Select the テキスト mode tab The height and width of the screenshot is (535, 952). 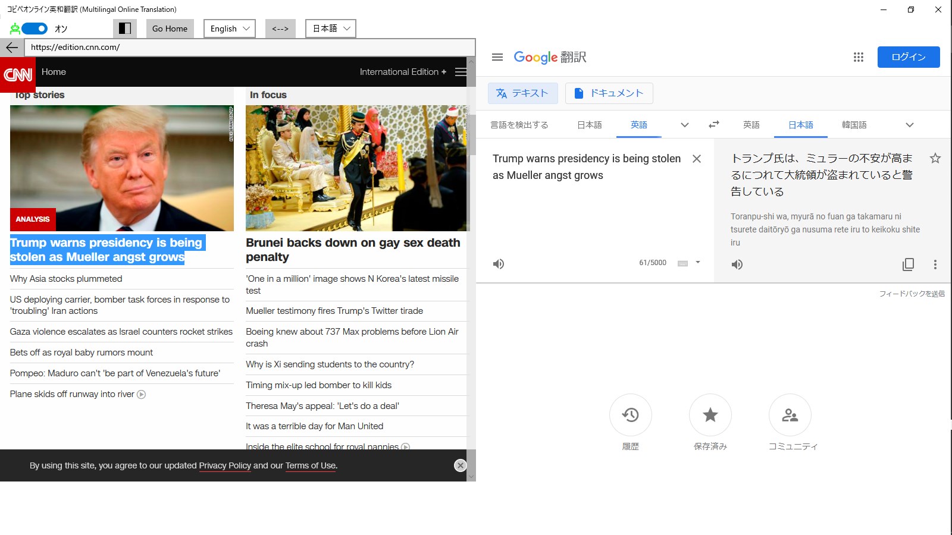[x=522, y=93]
